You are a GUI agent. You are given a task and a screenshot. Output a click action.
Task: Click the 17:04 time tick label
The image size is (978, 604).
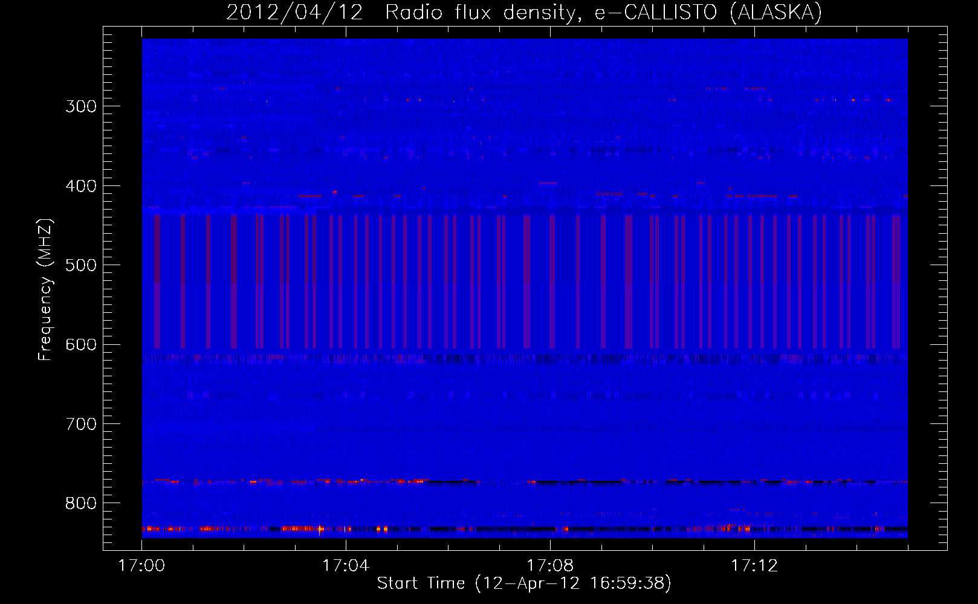tap(346, 566)
